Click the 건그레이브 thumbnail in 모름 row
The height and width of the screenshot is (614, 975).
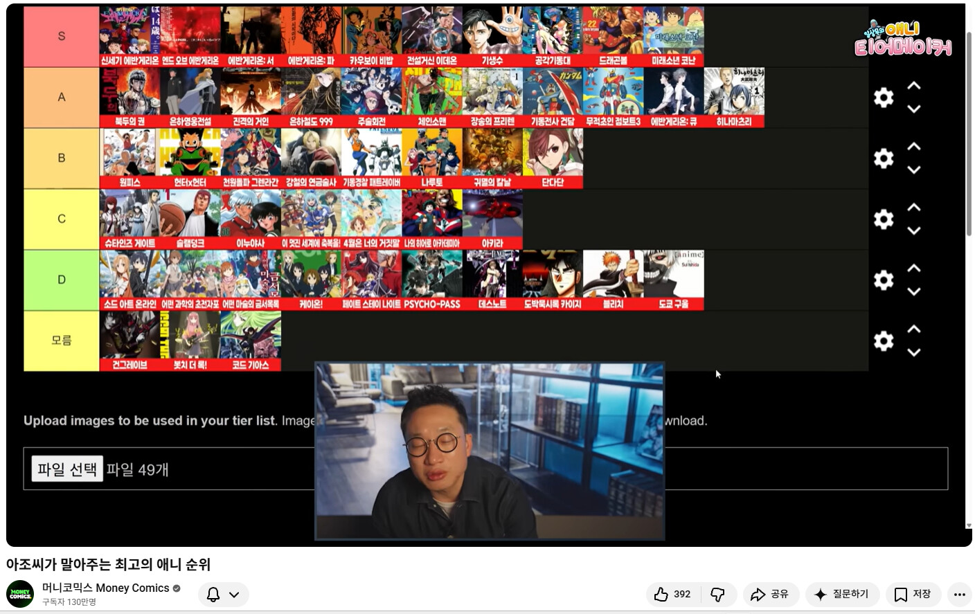pyautogui.click(x=130, y=341)
